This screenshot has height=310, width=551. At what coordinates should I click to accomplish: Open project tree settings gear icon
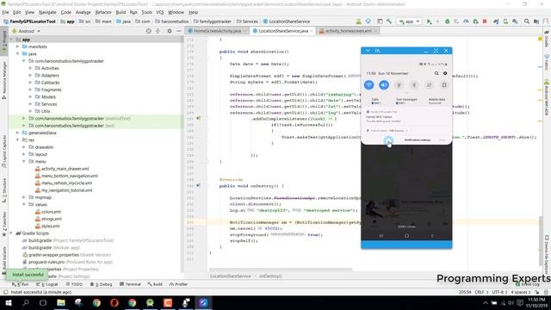pos(170,31)
